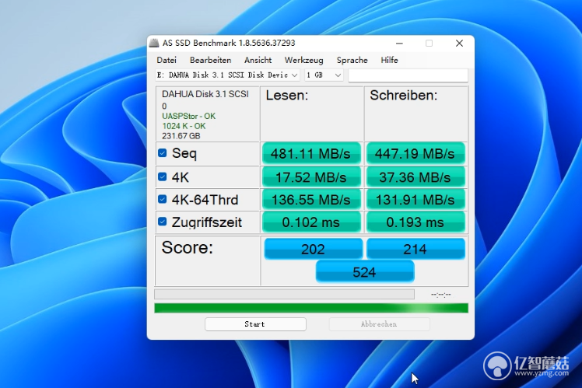Open the Datei menu
Viewport: 582px width, 388px height.
(x=167, y=60)
